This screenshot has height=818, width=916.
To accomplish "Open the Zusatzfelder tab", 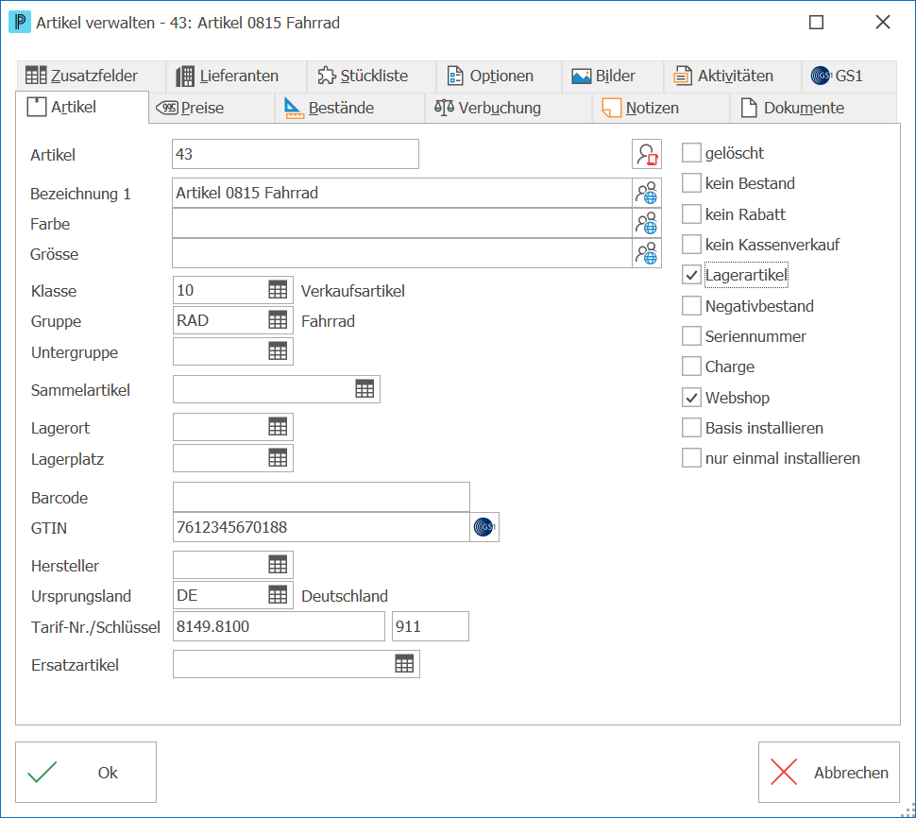I will [x=92, y=76].
